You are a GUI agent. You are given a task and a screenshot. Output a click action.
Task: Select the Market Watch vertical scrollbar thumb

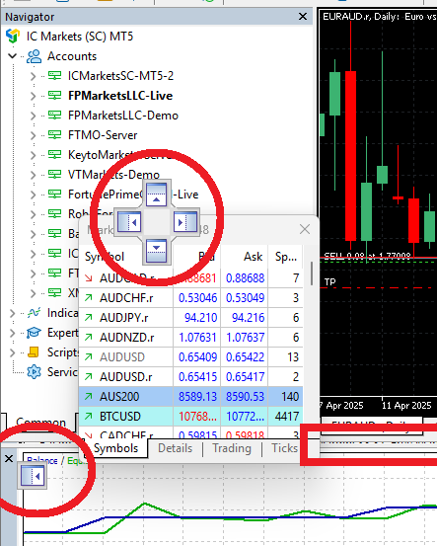(312, 273)
